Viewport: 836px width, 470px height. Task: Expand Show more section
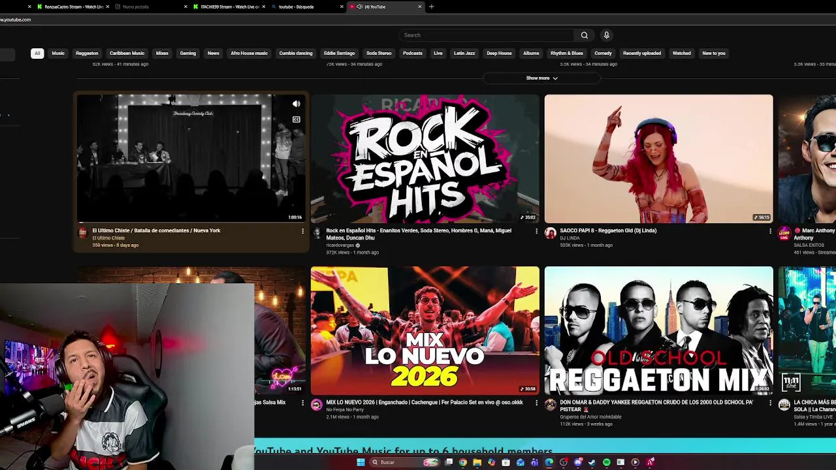541,78
